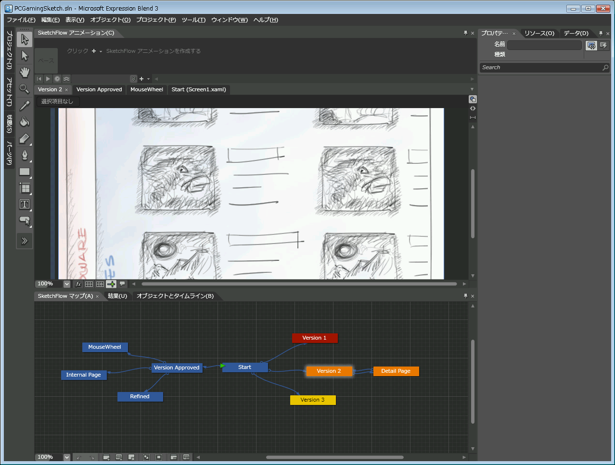The height and width of the screenshot is (465, 615).
Task: Select the Rectangle shape tool
Action: (x=25, y=171)
